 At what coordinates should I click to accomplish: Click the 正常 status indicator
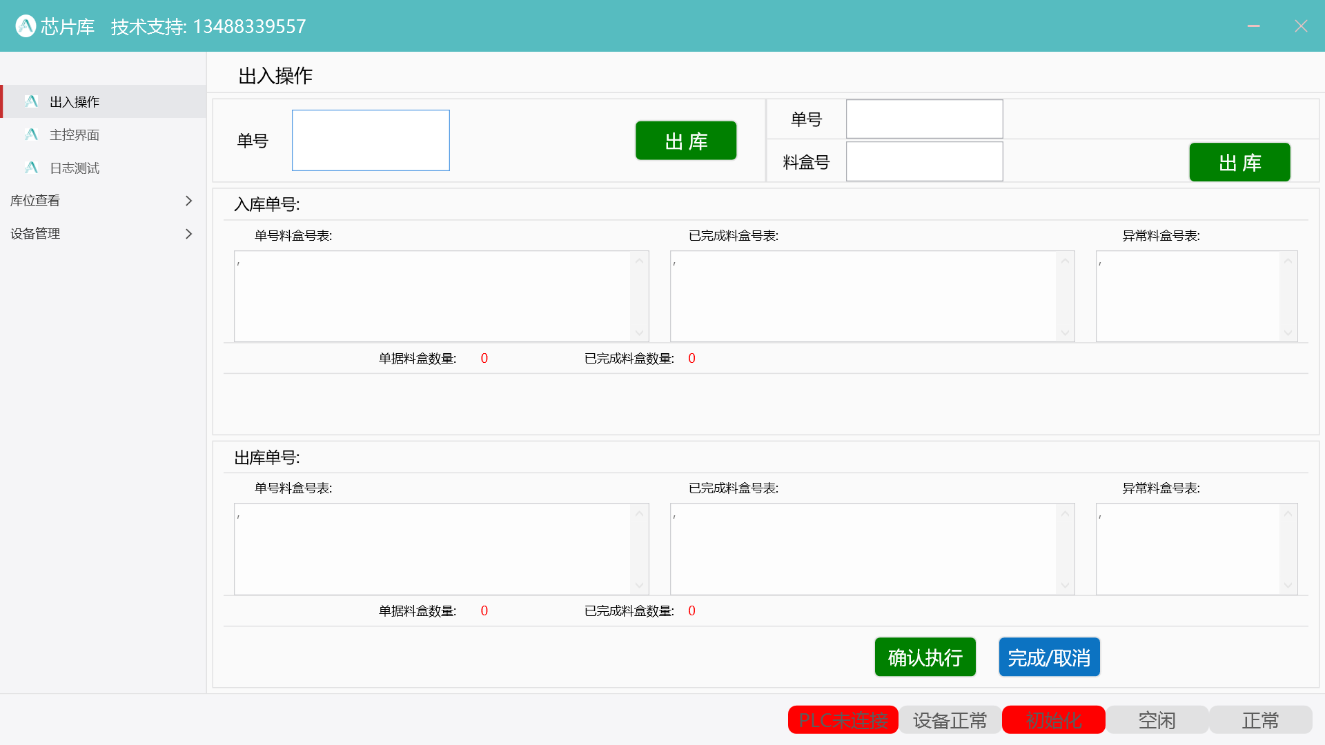(x=1261, y=719)
